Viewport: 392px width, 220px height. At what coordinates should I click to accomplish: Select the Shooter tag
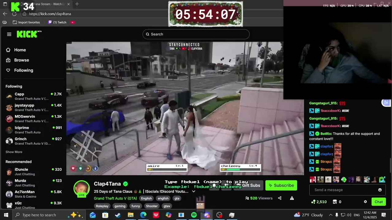[x=152, y=206]
